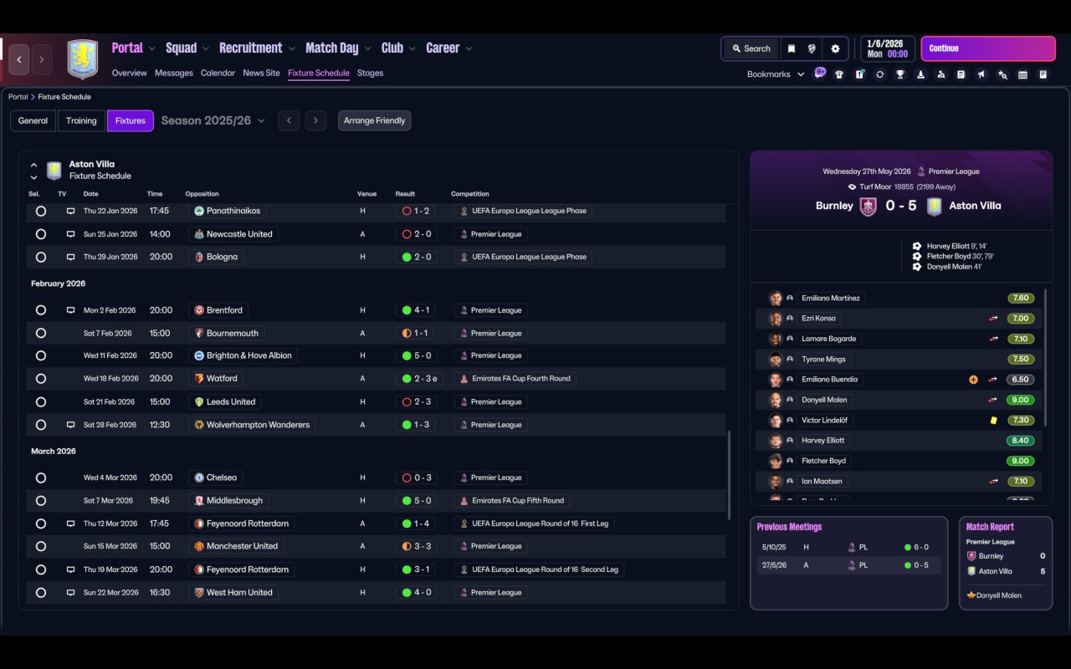
Task: Open the Search button
Action: click(751, 49)
